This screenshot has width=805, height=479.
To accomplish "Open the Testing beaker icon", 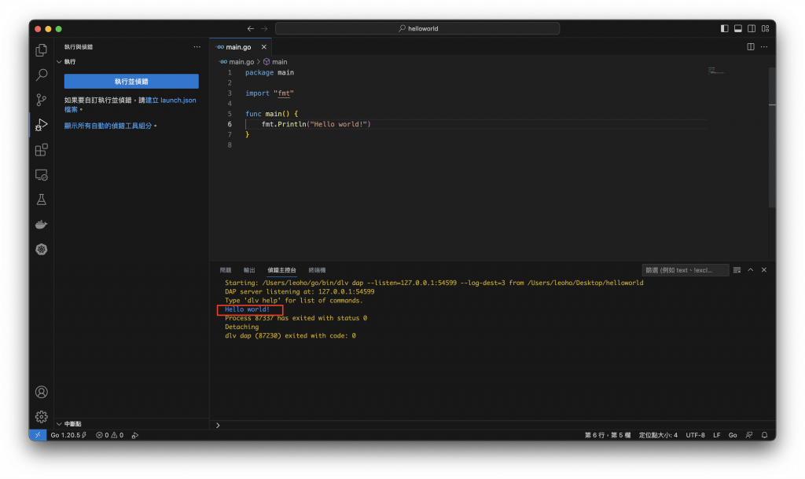I will [42, 199].
